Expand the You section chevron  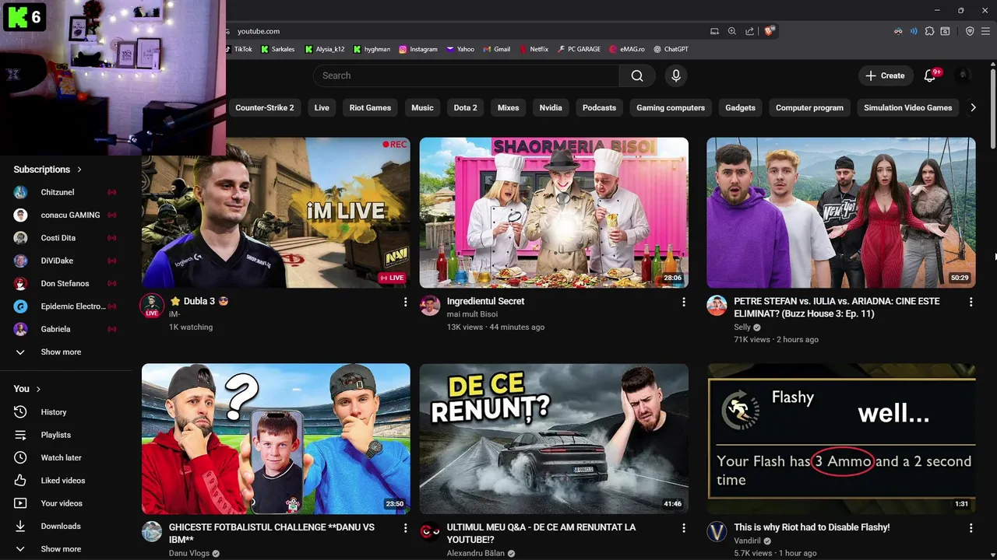click(38, 389)
